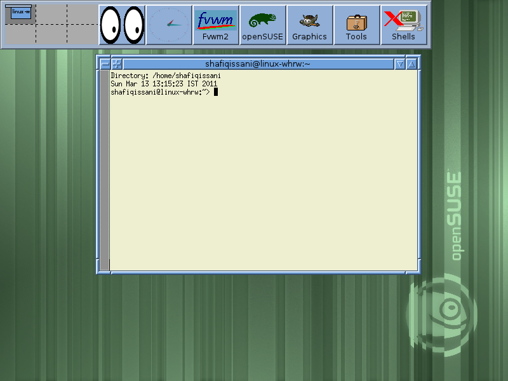Viewport: 508px width, 381px height.
Task: Open the Graphics GIMP launcher
Action: coord(309,25)
